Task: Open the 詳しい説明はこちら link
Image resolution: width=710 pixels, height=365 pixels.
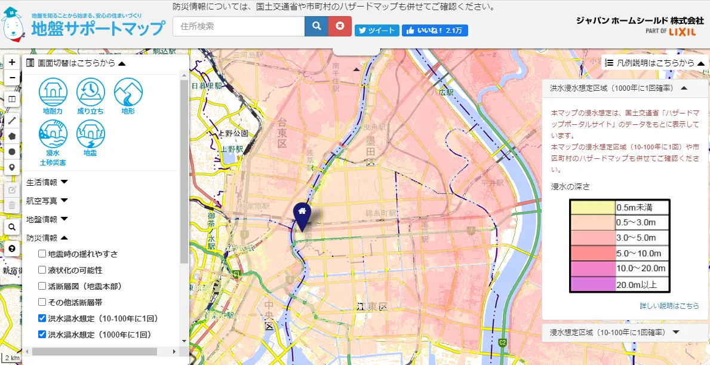Action: (669, 306)
